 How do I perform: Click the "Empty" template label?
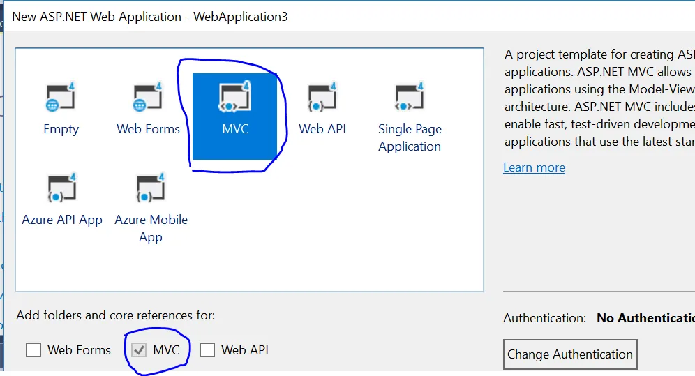(61, 129)
